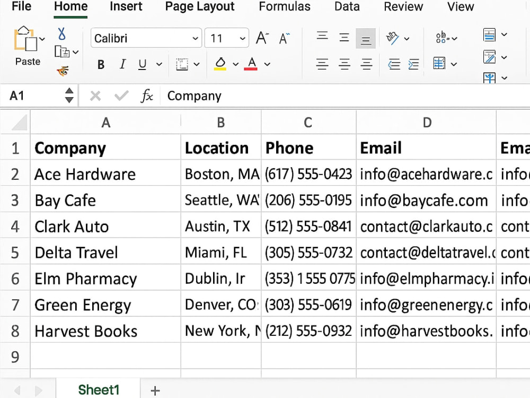
Task: Increase indent icon
Action: click(413, 64)
